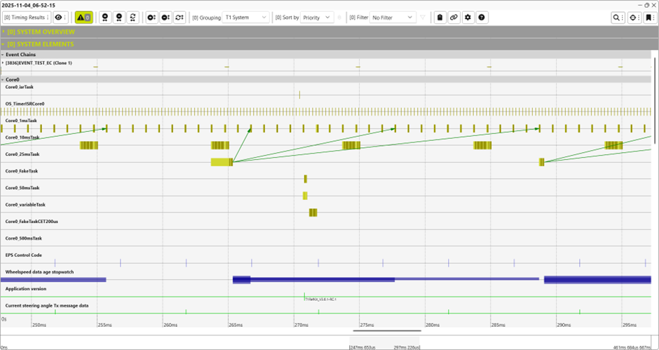659x350 pixels.
Task: Open the No Filter dropdown
Action: click(x=392, y=17)
